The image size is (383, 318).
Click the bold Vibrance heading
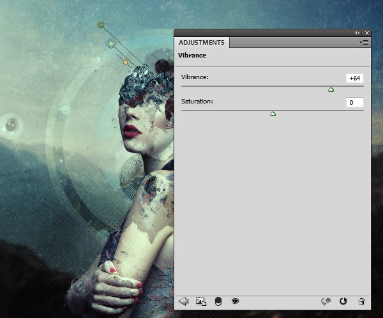coord(192,56)
